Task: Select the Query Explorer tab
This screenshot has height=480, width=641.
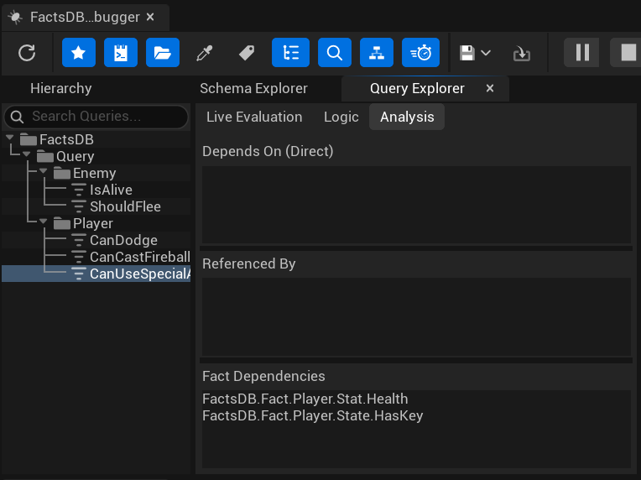Action: pos(417,88)
